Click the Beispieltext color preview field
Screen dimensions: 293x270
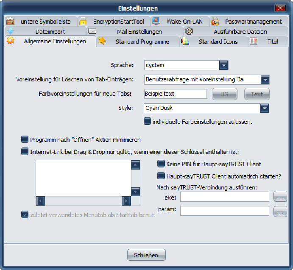(175, 94)
